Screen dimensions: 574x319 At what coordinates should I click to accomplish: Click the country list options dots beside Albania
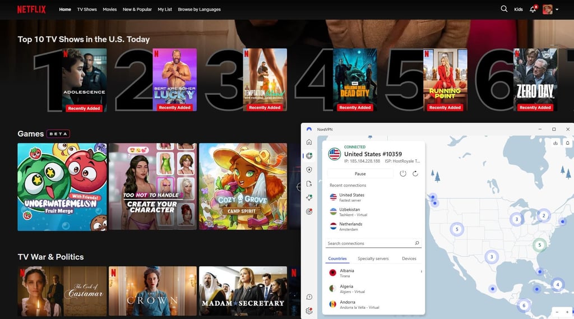tap(422, 271)
